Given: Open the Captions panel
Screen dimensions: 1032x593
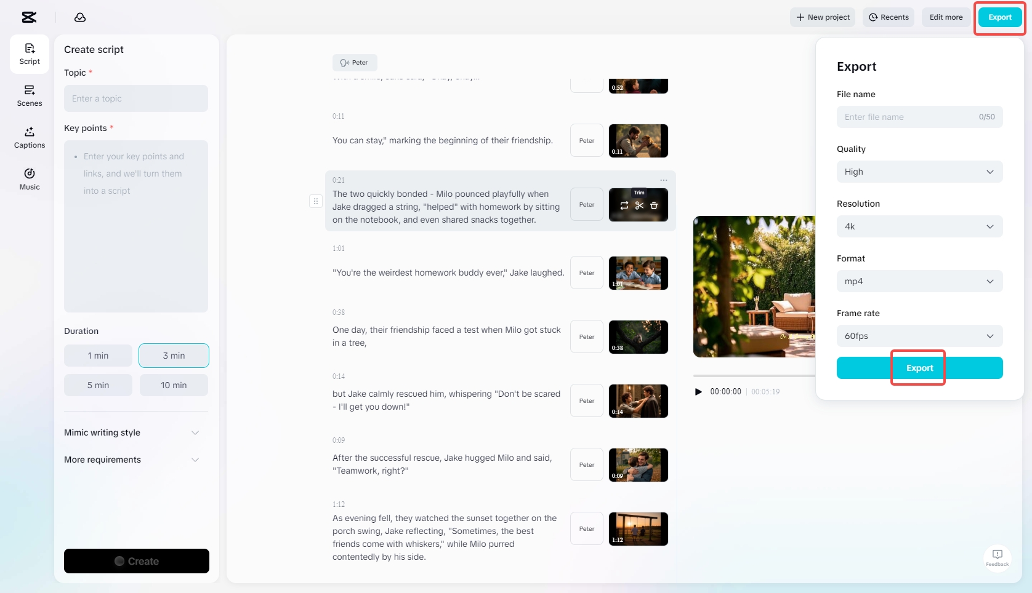Looking at the screenshot, I should [29, 137].
